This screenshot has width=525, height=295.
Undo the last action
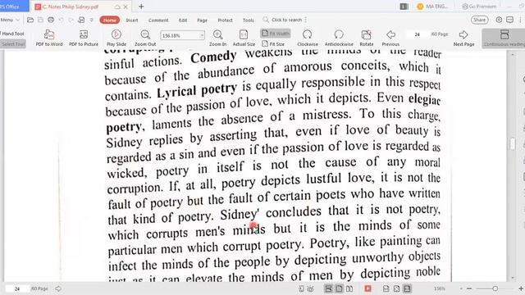(61, 20)
